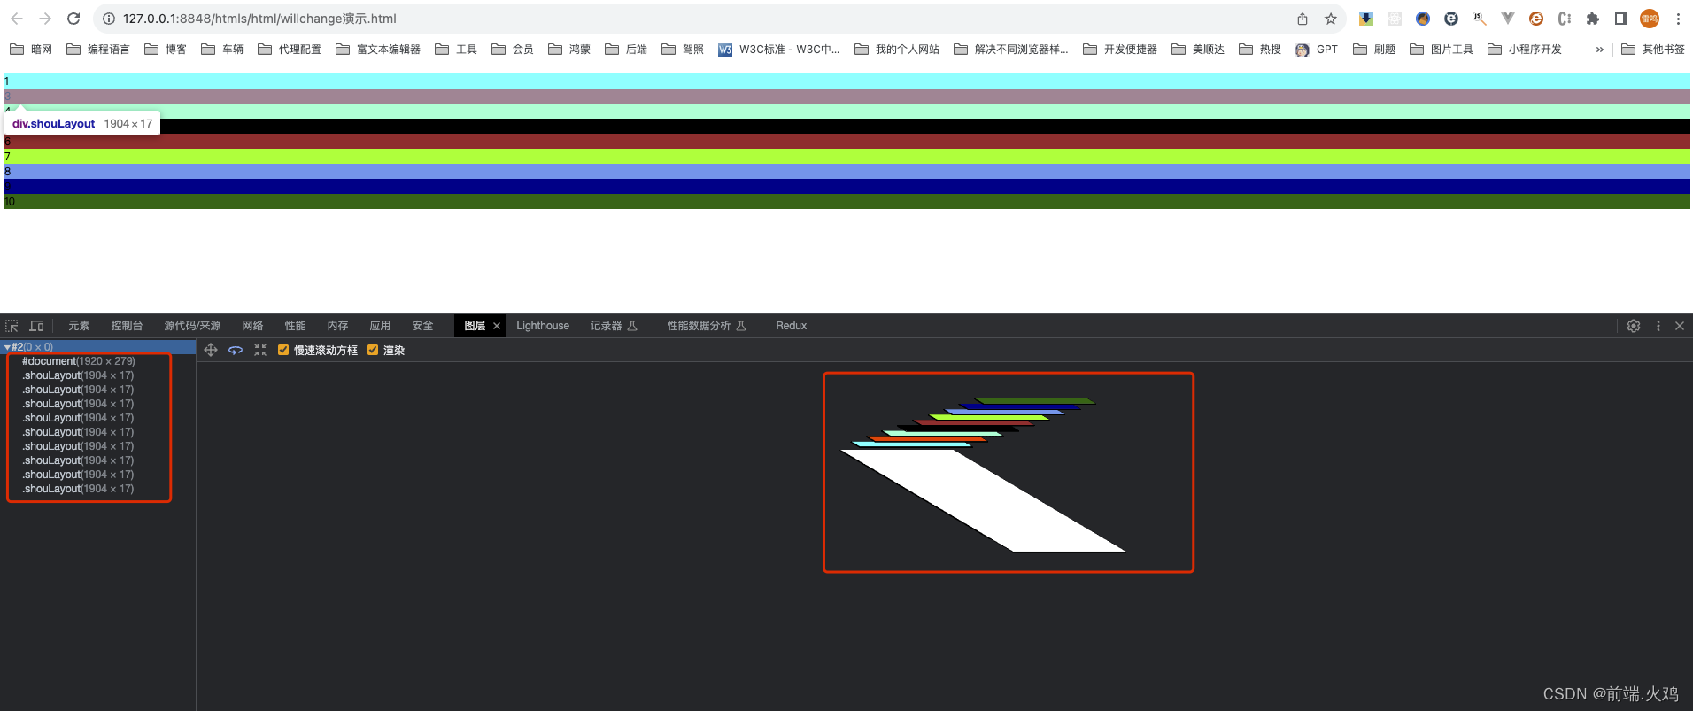Open the GPT bookmark
The image size is (1693, 711).
(1317, 50)
